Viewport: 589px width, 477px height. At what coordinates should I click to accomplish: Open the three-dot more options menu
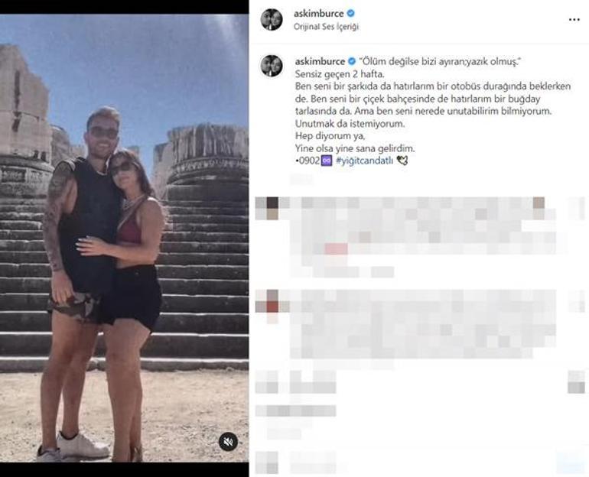click(574, 20)
